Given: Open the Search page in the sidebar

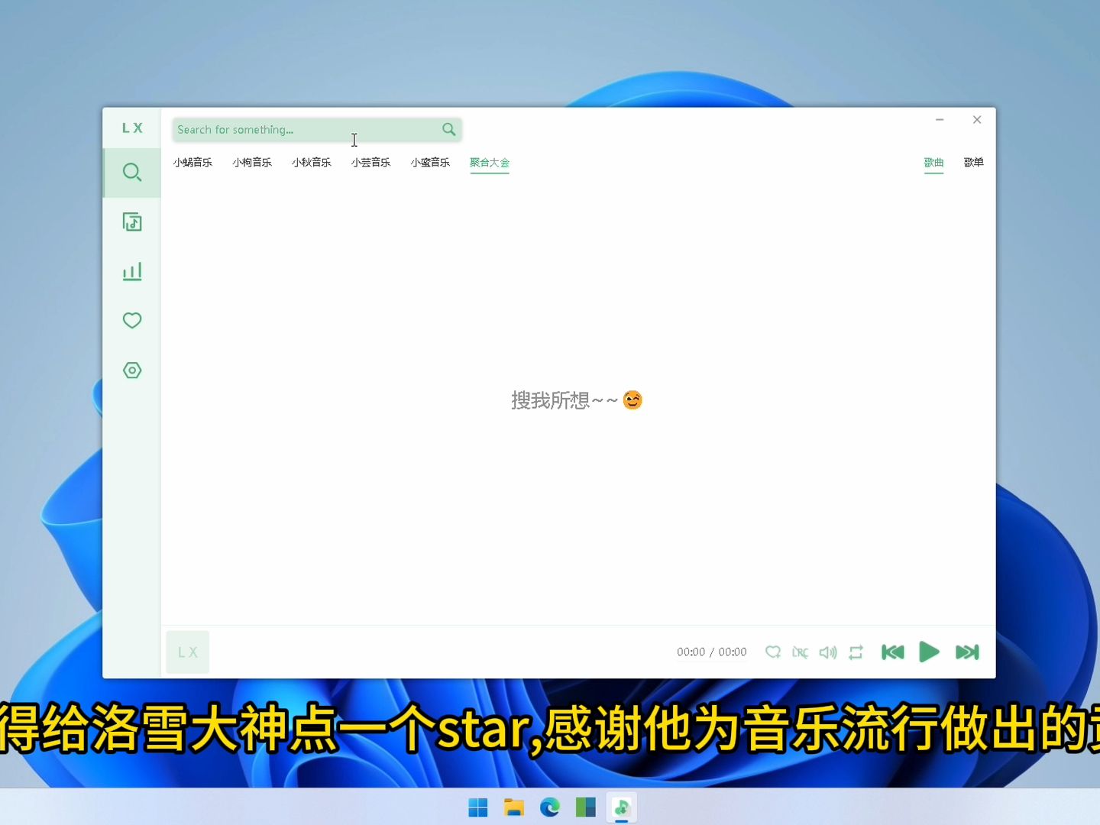Looking at the screenshot, I should tap(131, 172).
